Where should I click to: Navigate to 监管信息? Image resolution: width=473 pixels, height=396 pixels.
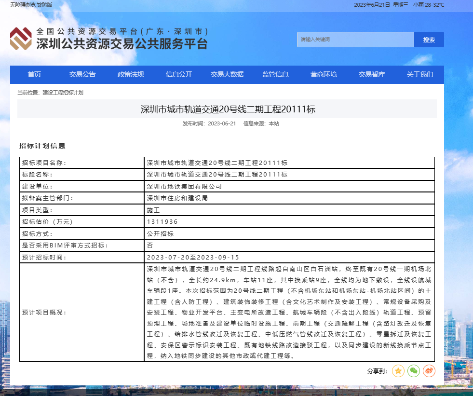pyautogui.click(x=275, y=74)
